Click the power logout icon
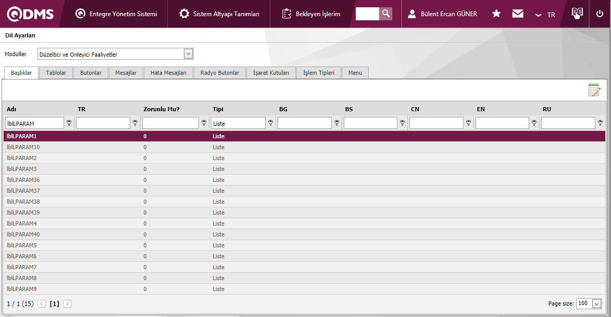This screenshot has width=611, height=317. coord(600,14)
